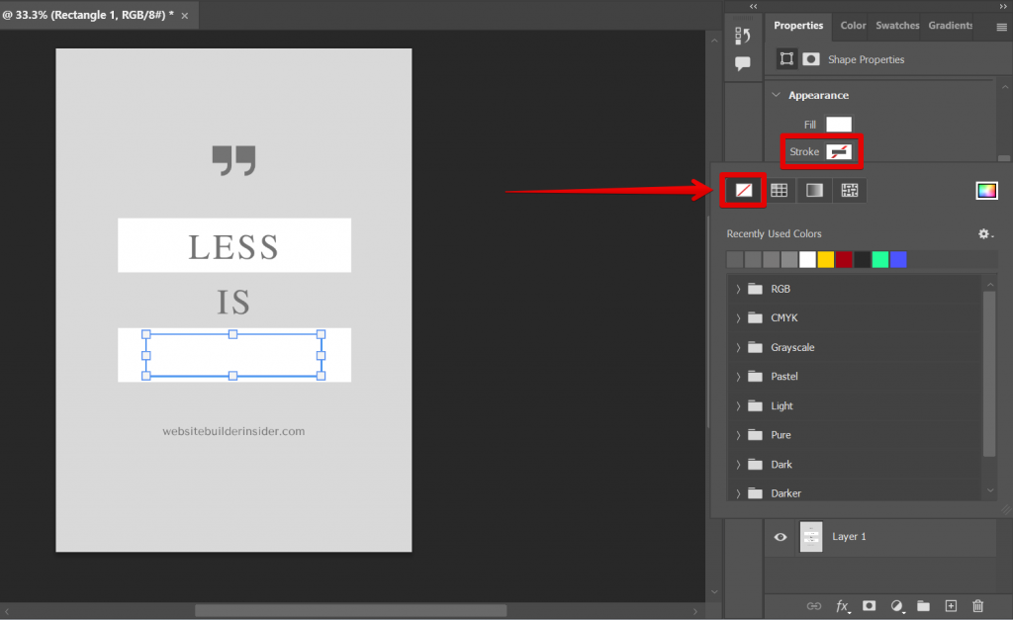Select the No Color stroke option
The image size is (1013, 620).
point(744,190)
